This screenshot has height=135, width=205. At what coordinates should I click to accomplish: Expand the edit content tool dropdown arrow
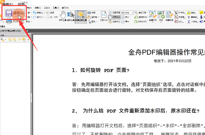tap(153, 22)
